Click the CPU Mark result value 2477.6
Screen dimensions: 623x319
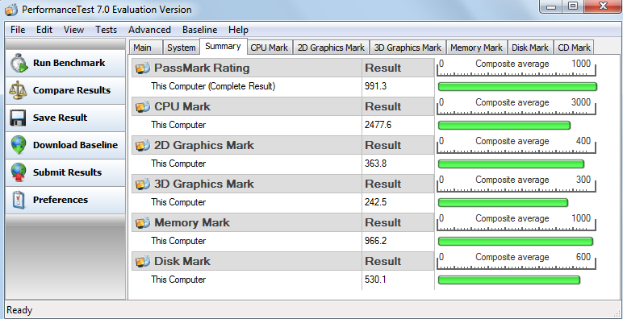[x=378, y=125]
